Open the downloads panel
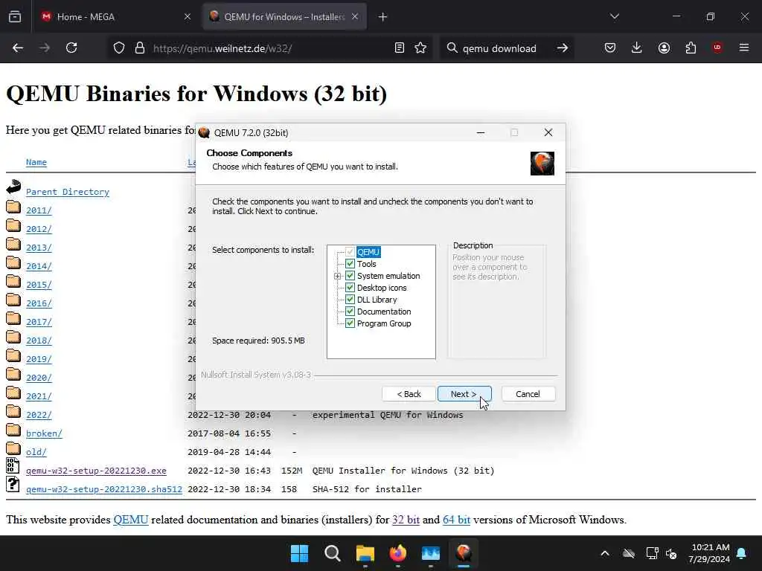Image resolution: width=762 pixels, height=571 pixels. tap(637, 48)
